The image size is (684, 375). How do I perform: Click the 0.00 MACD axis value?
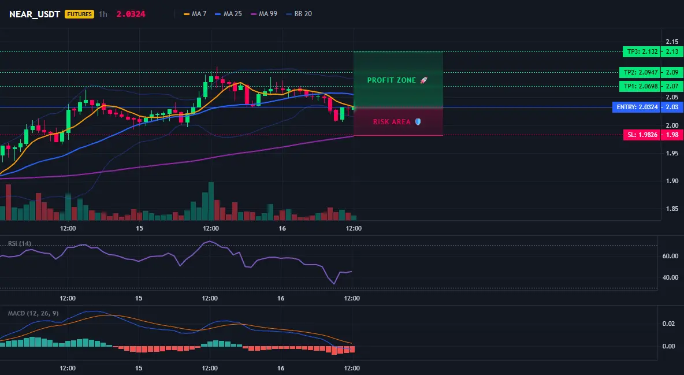669,346
